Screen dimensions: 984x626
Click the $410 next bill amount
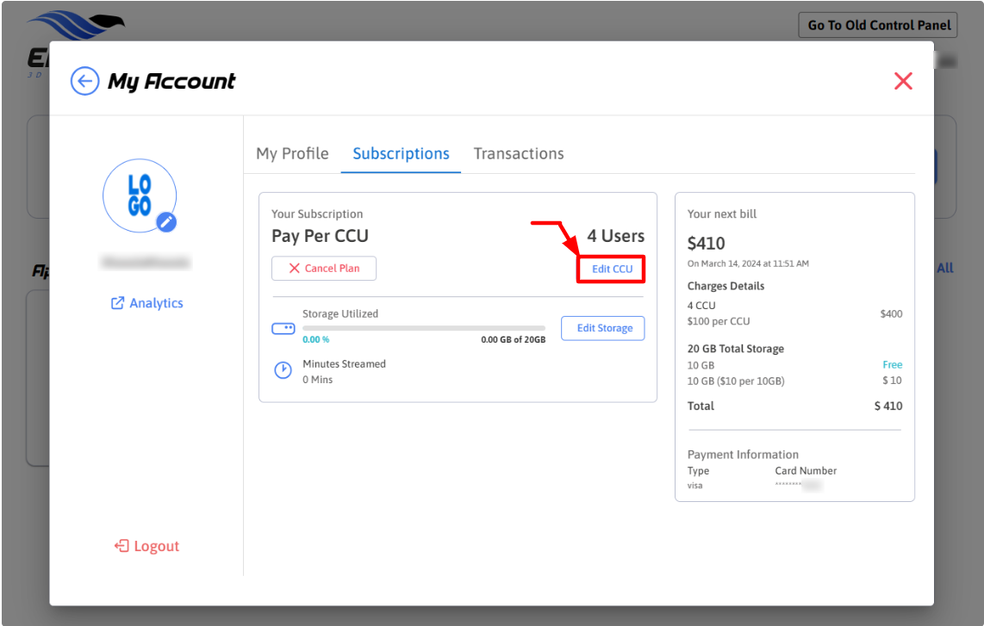tap(707, 244)
